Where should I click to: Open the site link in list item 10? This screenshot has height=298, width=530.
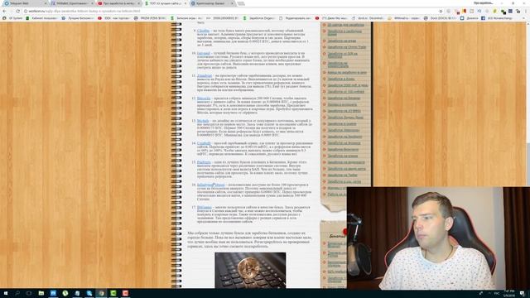(204, 53)
